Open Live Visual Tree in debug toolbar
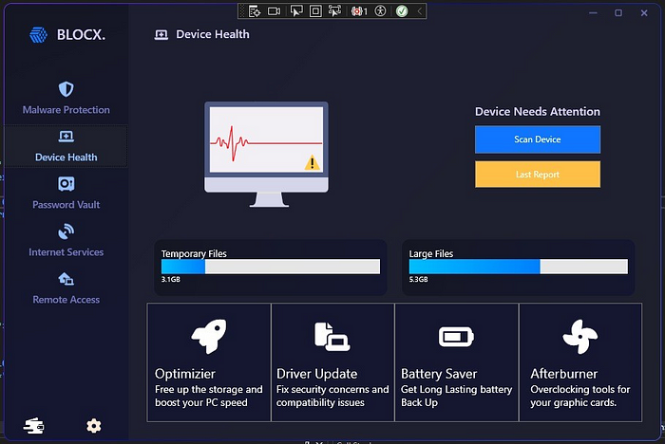Viewport: 665px width, 444px height. pyautogui.click(x=255, y=11)
